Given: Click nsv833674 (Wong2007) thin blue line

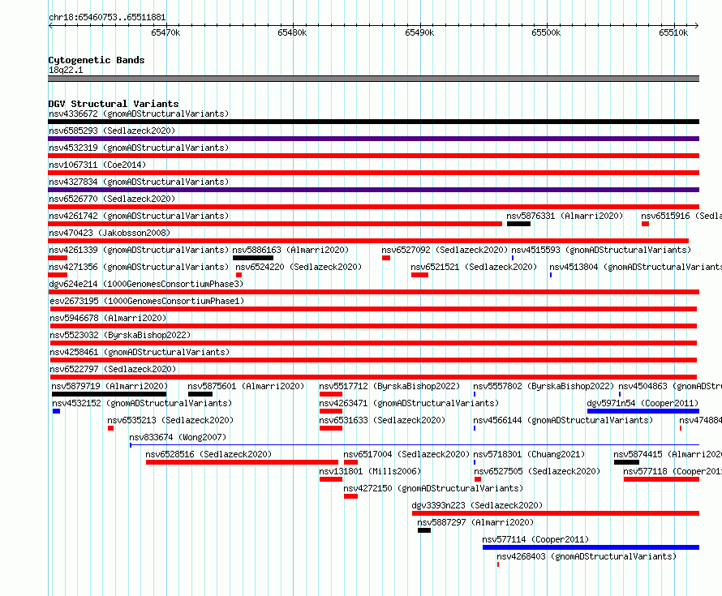Looking at the screenshot, I should (x=415, y=445).
